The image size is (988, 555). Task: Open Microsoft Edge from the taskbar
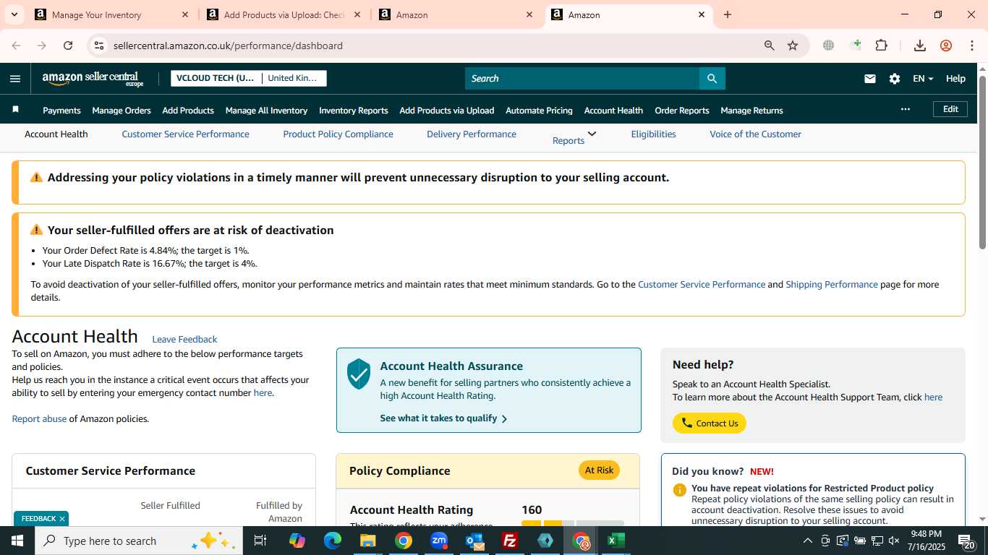coord(333,541)
